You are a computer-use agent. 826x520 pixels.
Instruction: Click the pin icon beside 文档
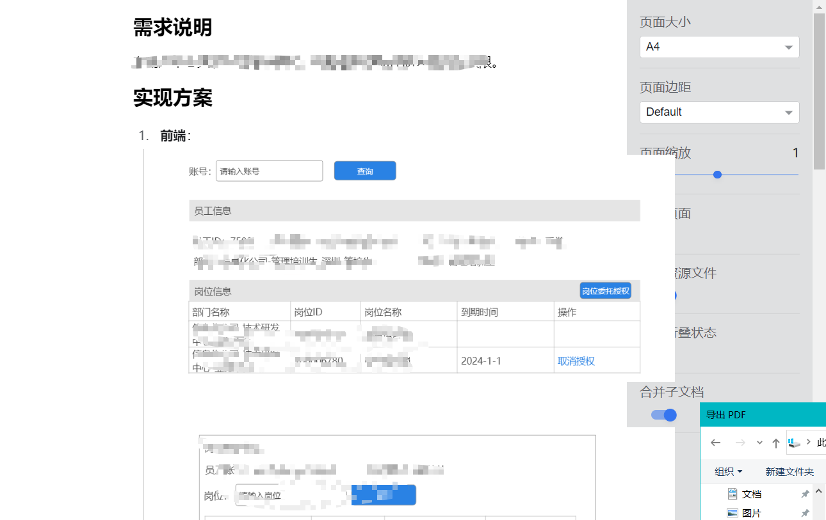pos(805,494)
